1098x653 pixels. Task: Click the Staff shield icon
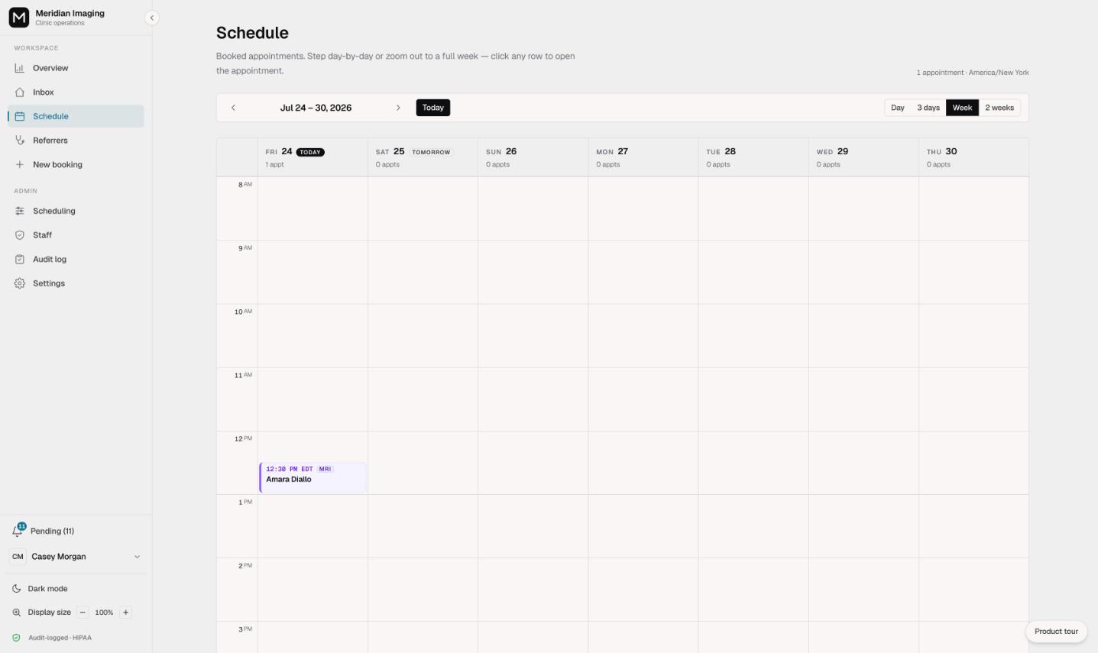pos(20,235)
